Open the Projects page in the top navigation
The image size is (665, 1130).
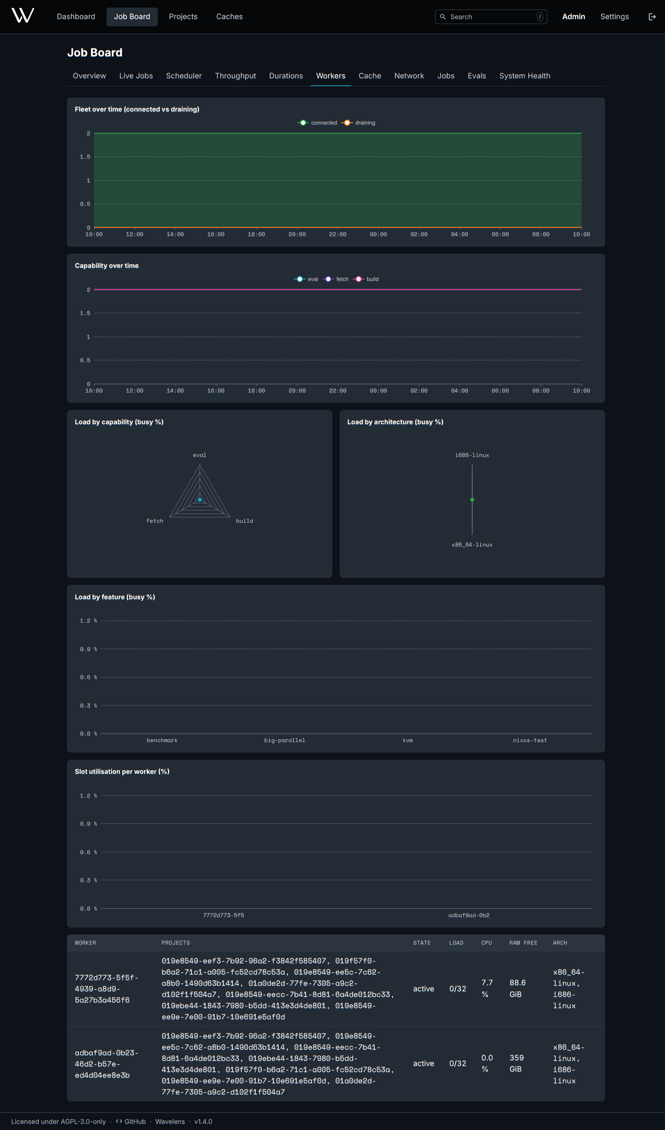(183, 17)
